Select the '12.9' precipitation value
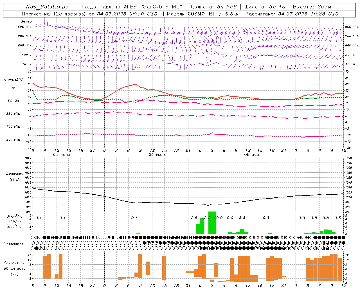360x288 pixels. tap(206, 218)
